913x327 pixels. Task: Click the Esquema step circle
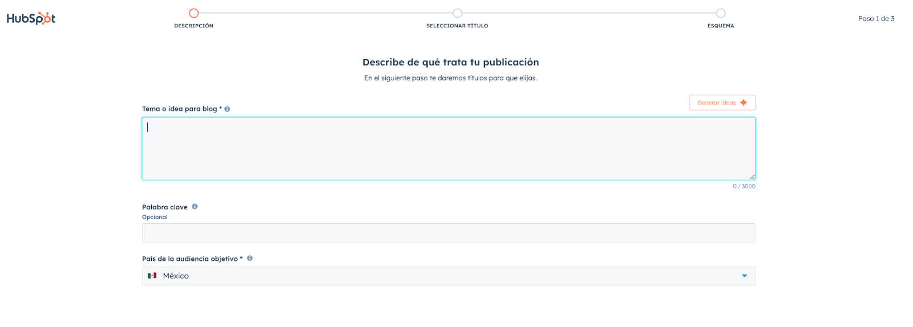pos(721,13)
